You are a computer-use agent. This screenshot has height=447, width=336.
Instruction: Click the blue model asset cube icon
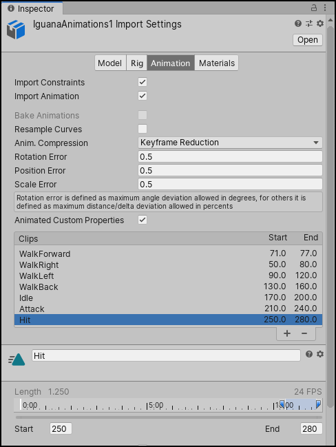16,30
